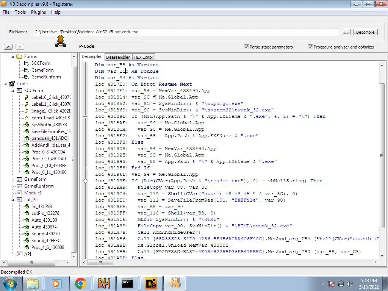
Task: Click the API node icon
Action: coord(19,254)
